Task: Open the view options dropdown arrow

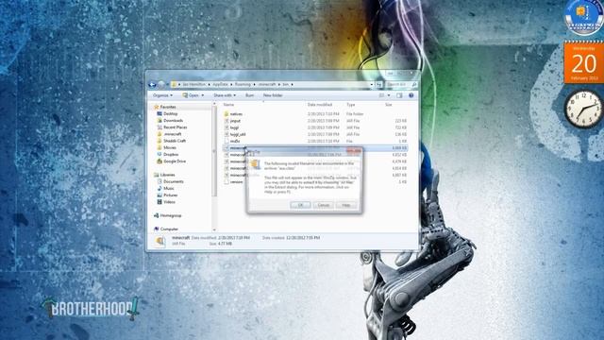Action: (389, 95)
